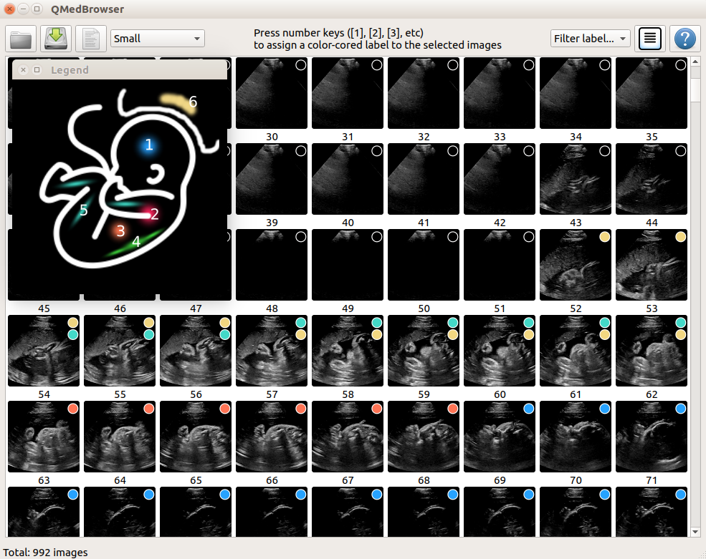Select ultrasound thumbnail 41
Image resolution: width=706 pixels, height=559 pixels.
tap(424, 179)
